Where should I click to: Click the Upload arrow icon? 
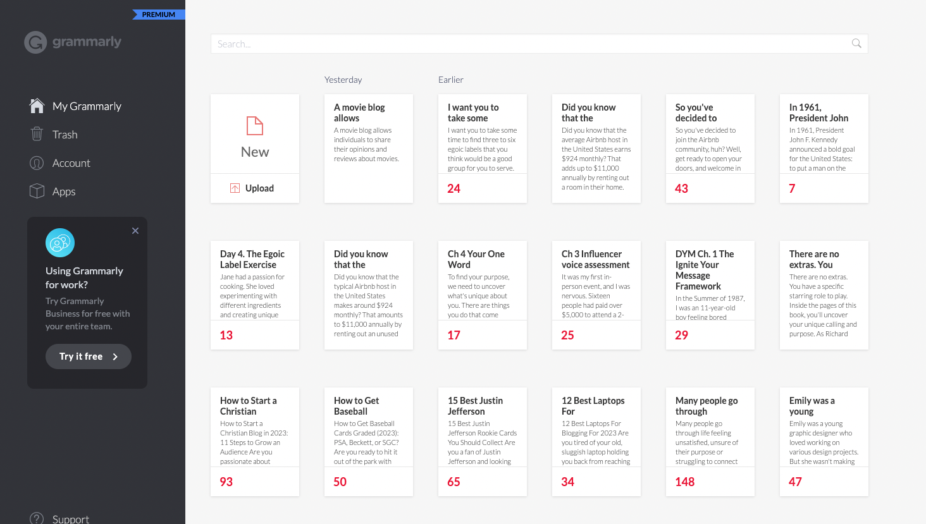click(235, 188)
